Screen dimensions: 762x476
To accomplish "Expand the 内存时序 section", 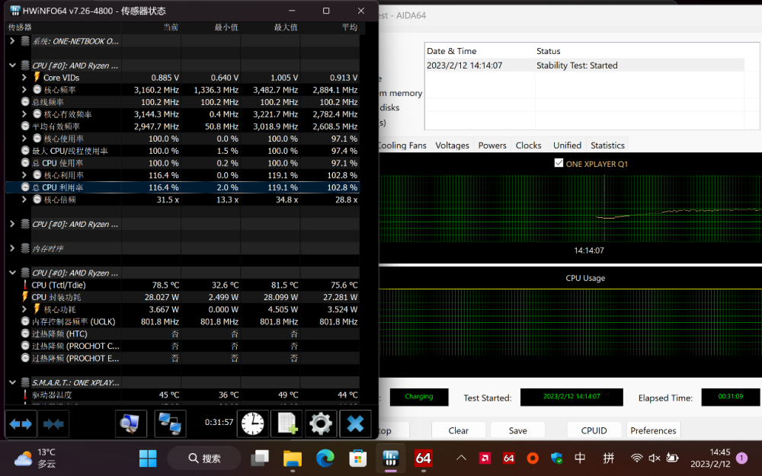I will coord(12,248).
